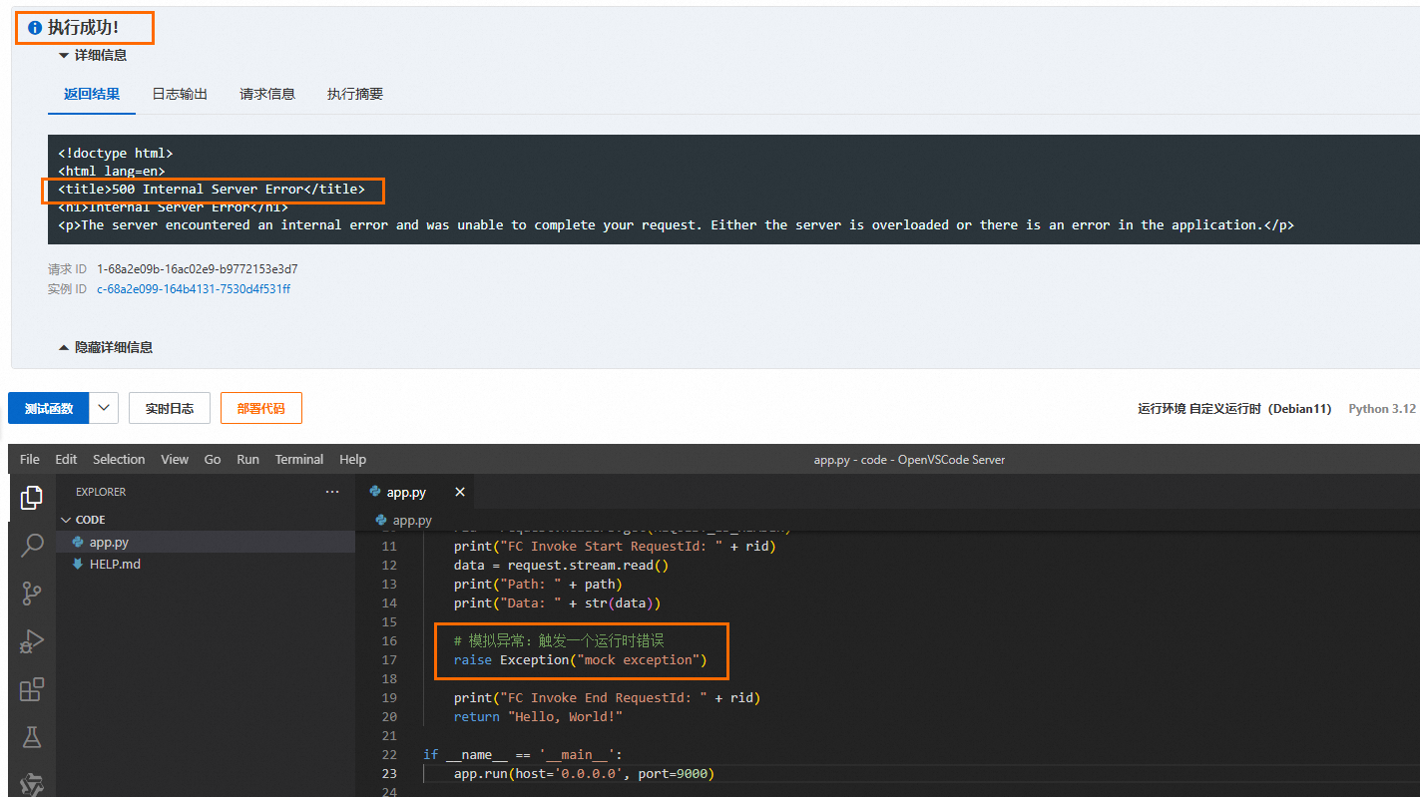1420x797 pixels.
Task: Click HELP.md markdown file icon
Action: coord(78,564)
